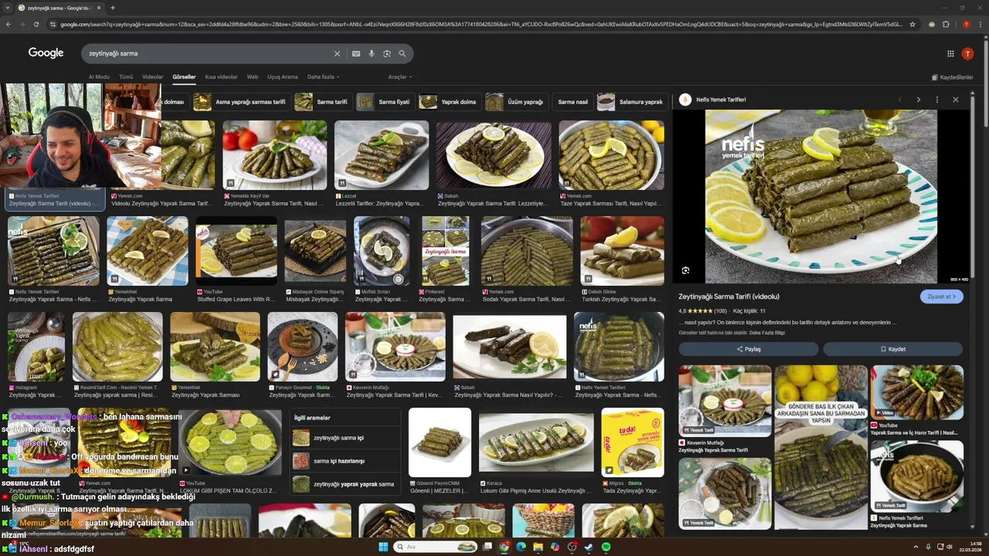
Task: Switch to the Web tab
Action: click(253, 77)
